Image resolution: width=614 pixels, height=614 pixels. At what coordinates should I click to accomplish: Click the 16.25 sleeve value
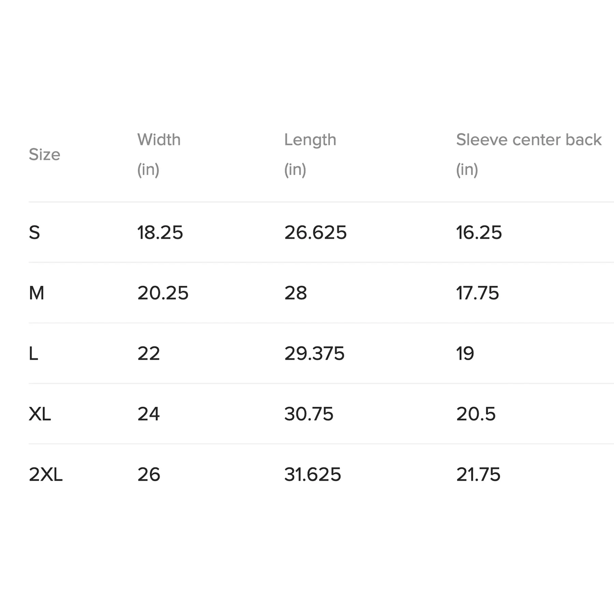[x=479, y=233]
